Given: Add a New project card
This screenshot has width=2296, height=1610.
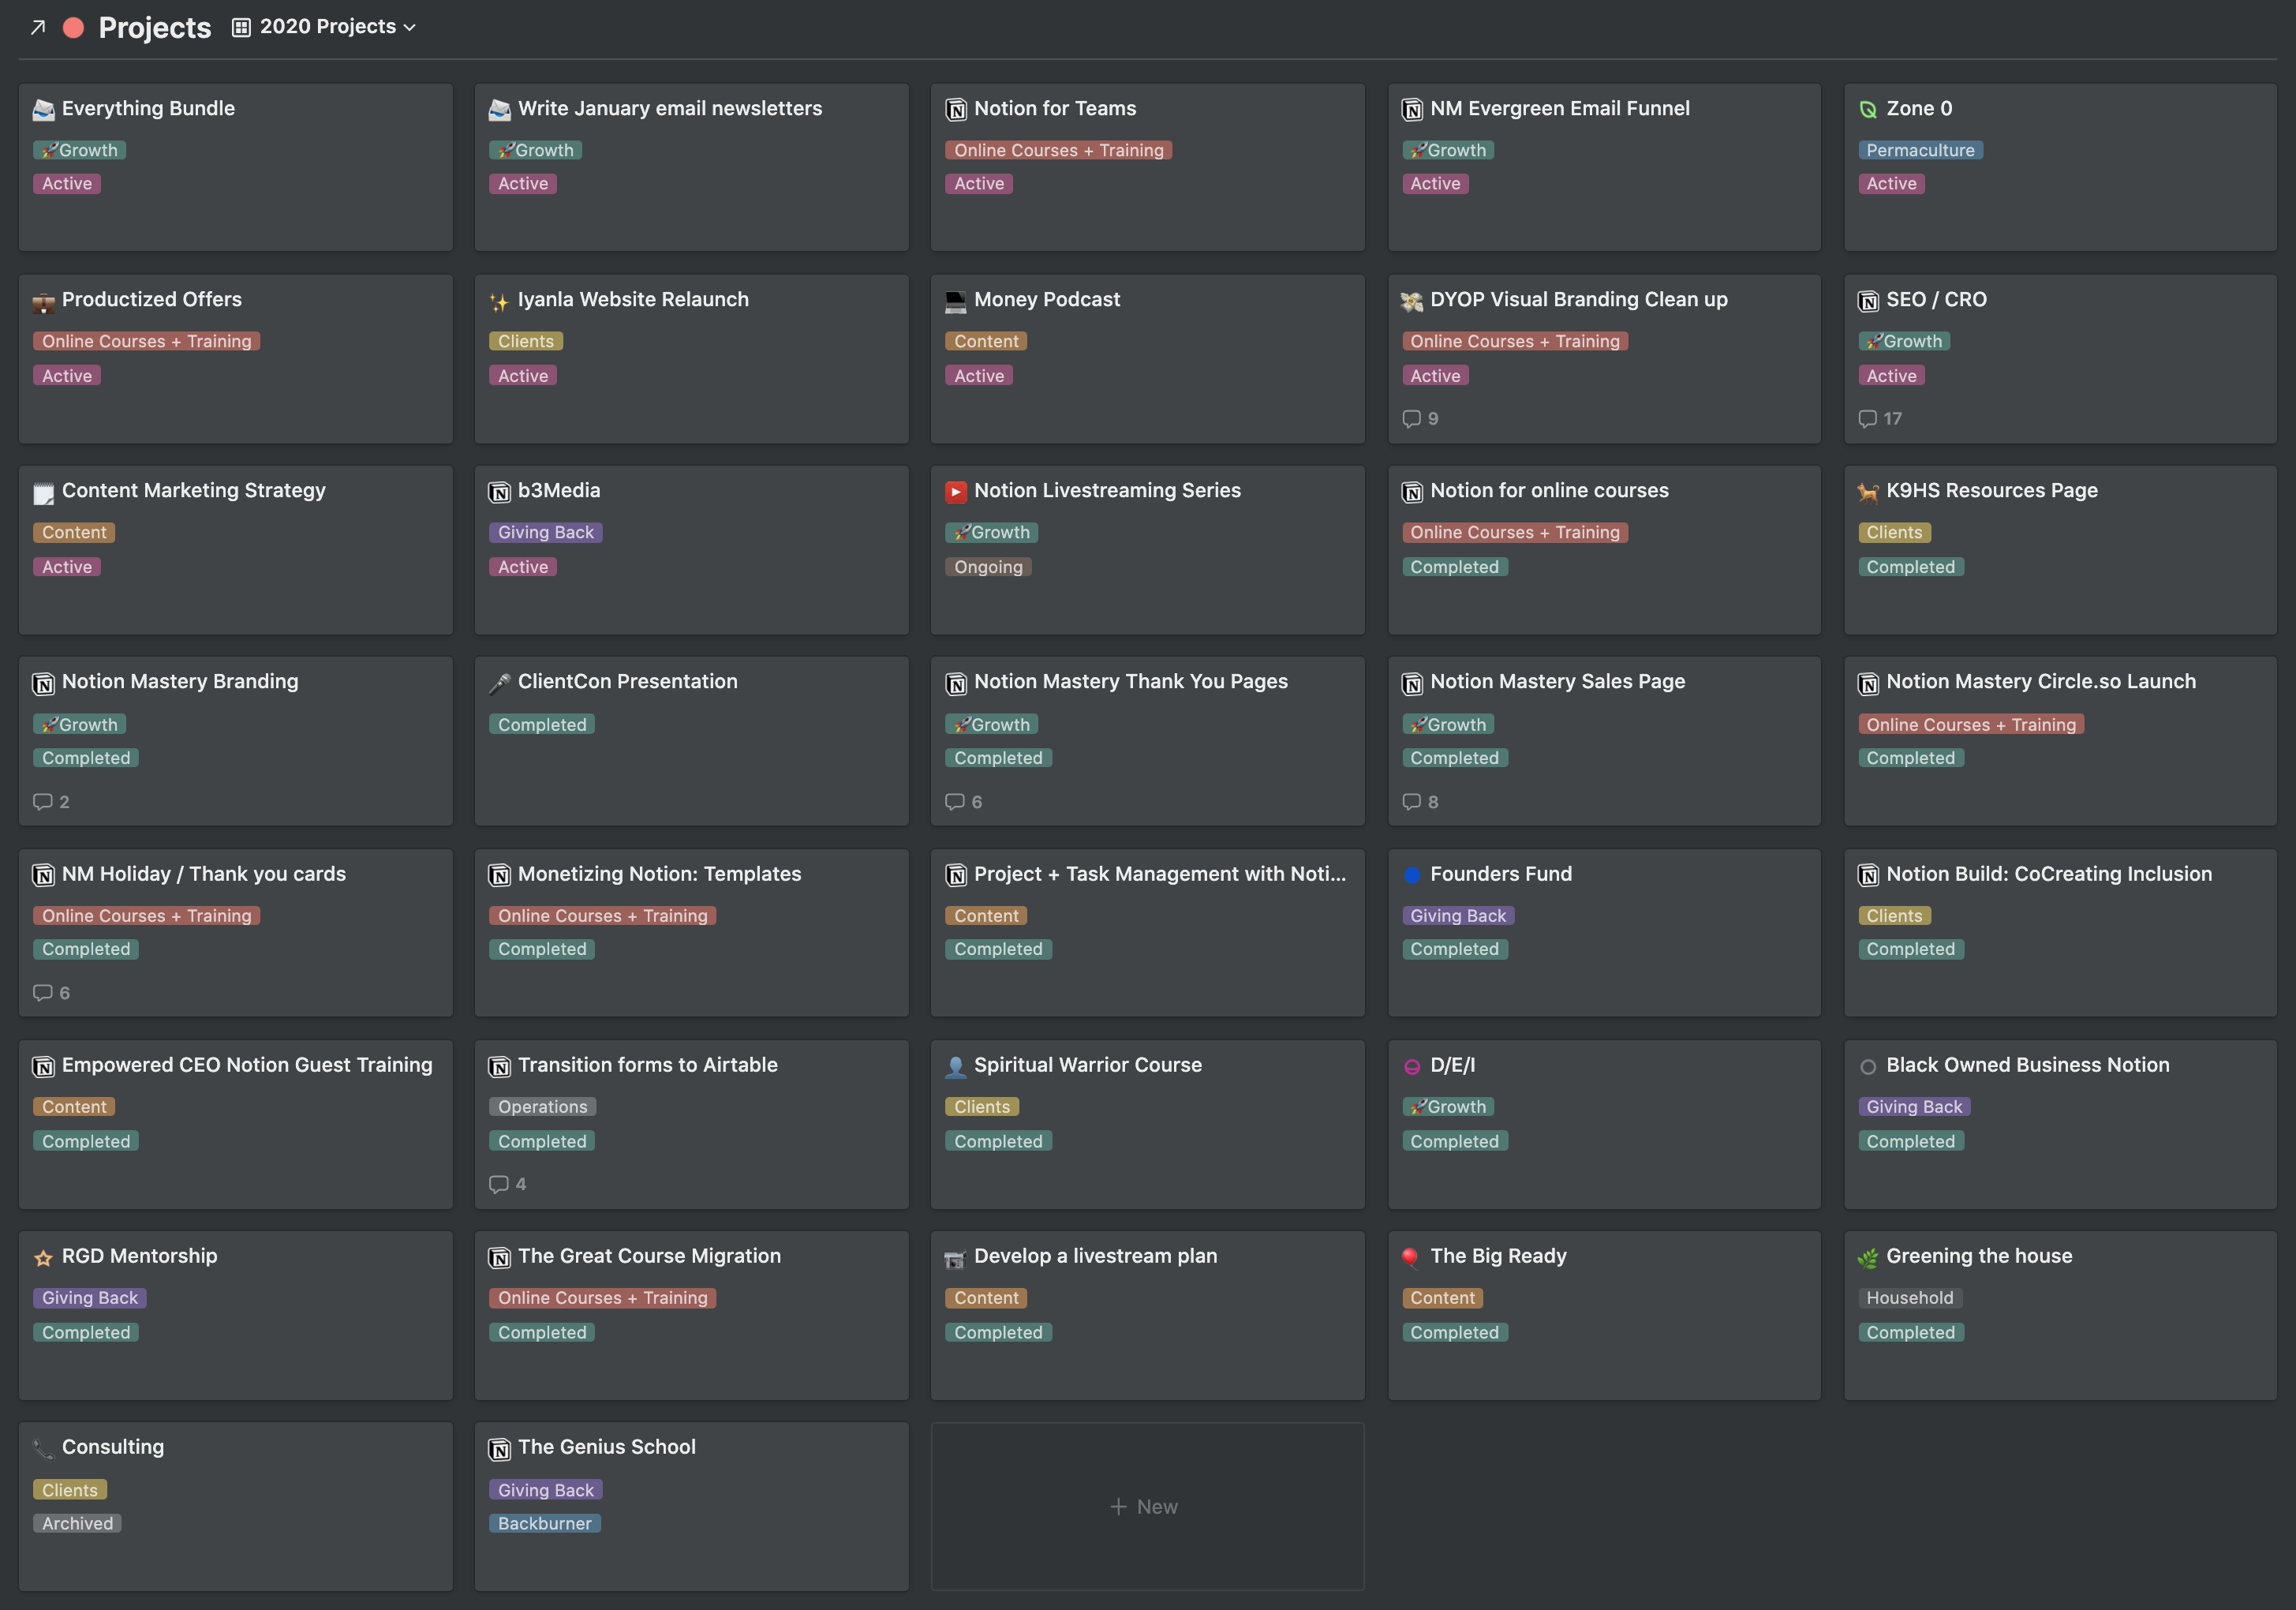Looking at the screenshot, I should point(1147,1507).
